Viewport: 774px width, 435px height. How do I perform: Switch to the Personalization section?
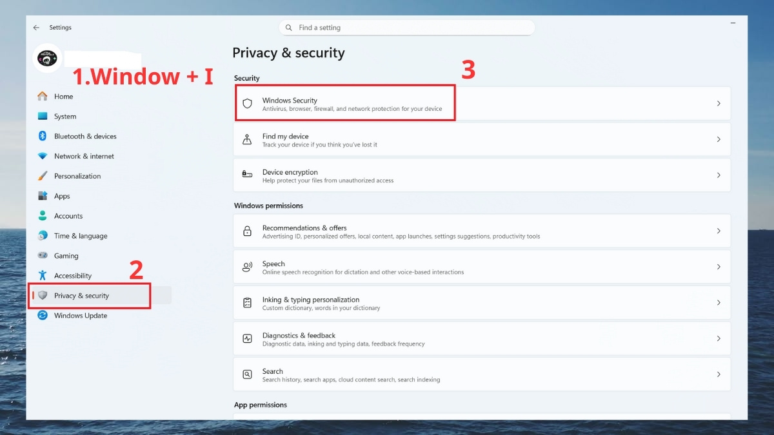(x=77, y=176)
